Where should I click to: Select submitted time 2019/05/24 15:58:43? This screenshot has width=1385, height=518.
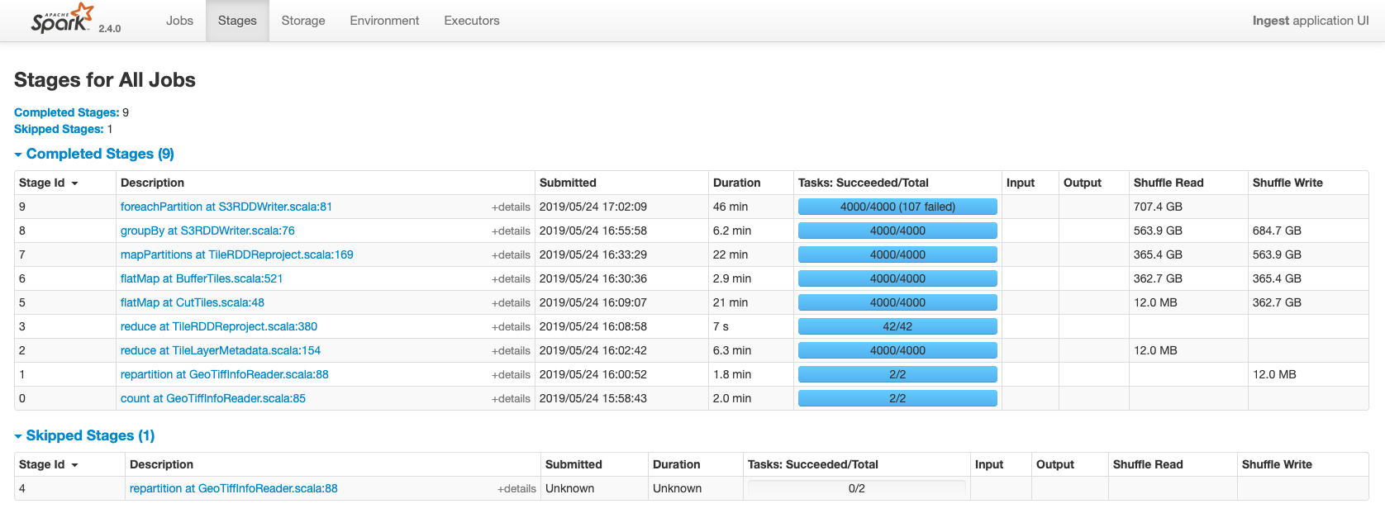point(593,398)
